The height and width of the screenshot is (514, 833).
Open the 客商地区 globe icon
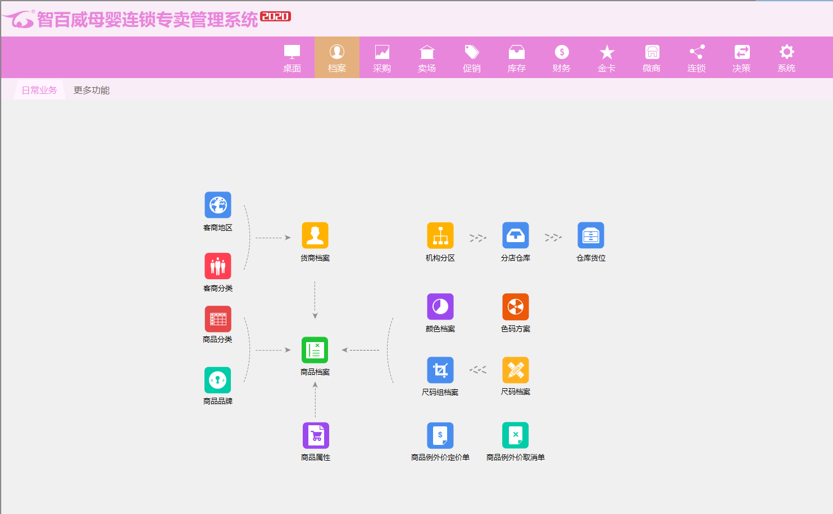pos(217,205)
